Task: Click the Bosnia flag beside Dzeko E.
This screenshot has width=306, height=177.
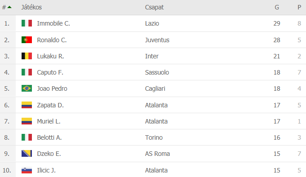Action: click(27, 154)
